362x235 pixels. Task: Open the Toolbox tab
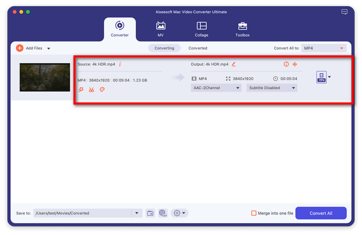click(x=243, y=29)
